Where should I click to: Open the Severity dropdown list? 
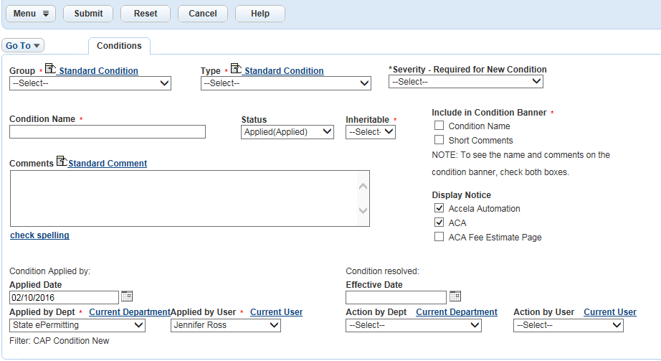[x=465, y=82]
